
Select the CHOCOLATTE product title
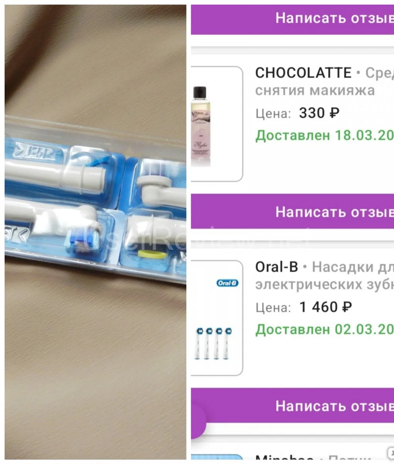coord(303,73)
